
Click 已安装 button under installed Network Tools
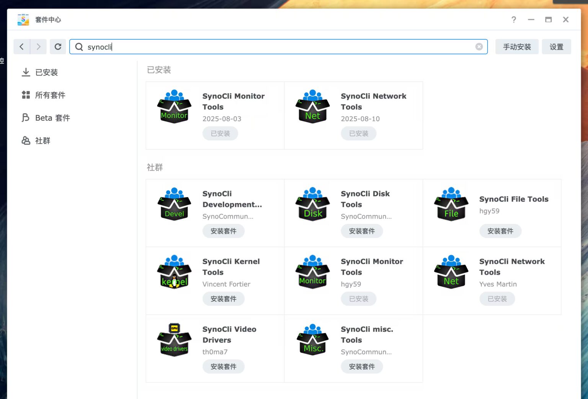(359, 133)
